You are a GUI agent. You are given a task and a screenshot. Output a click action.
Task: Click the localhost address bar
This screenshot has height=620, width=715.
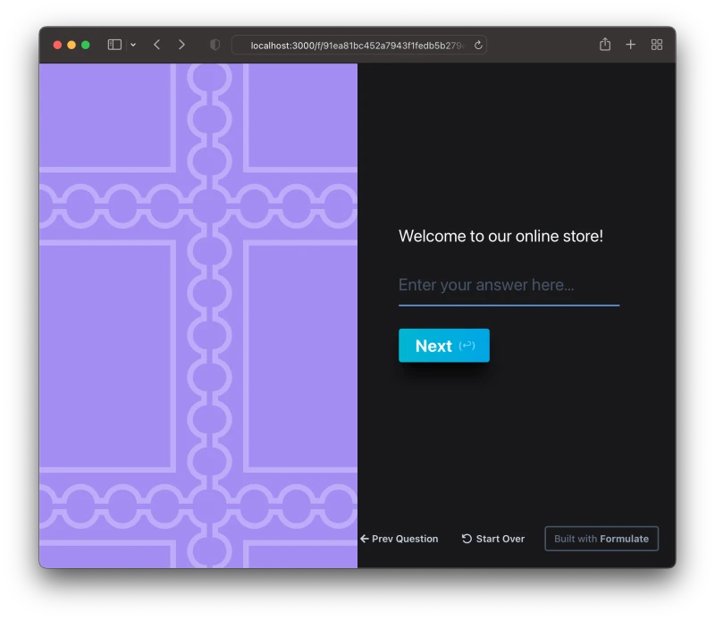[357, 45]
